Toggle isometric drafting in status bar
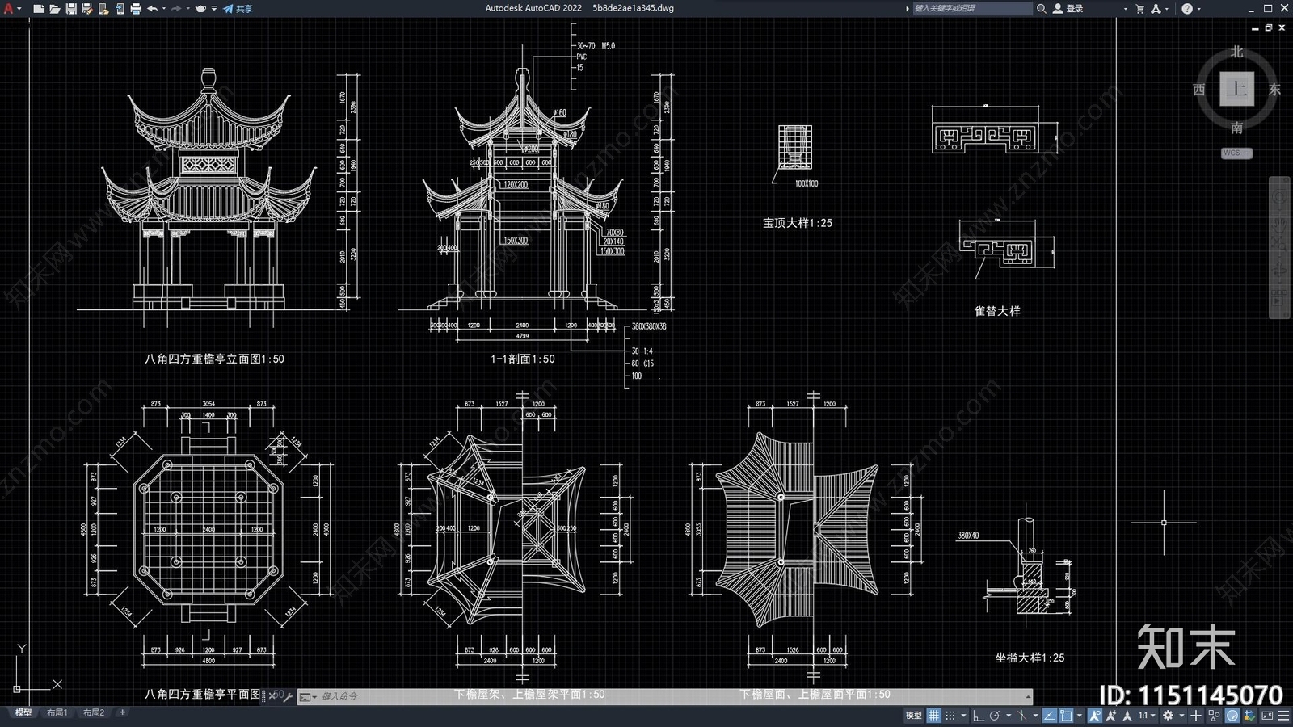 coord(1022,715)
